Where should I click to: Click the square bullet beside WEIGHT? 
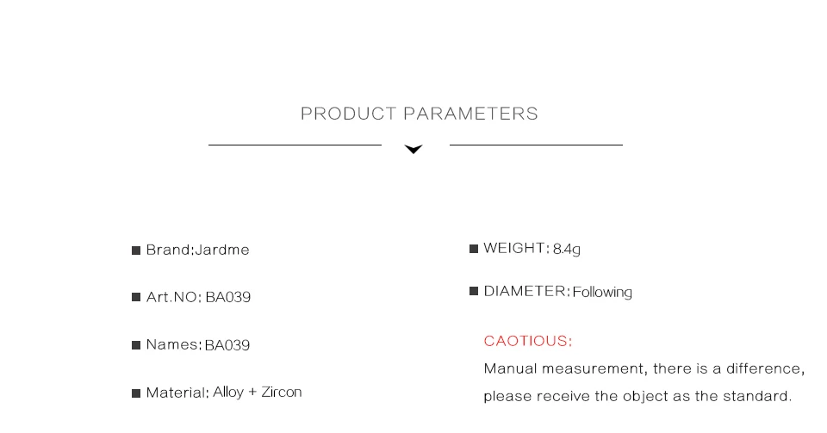(x=474, y=249)
